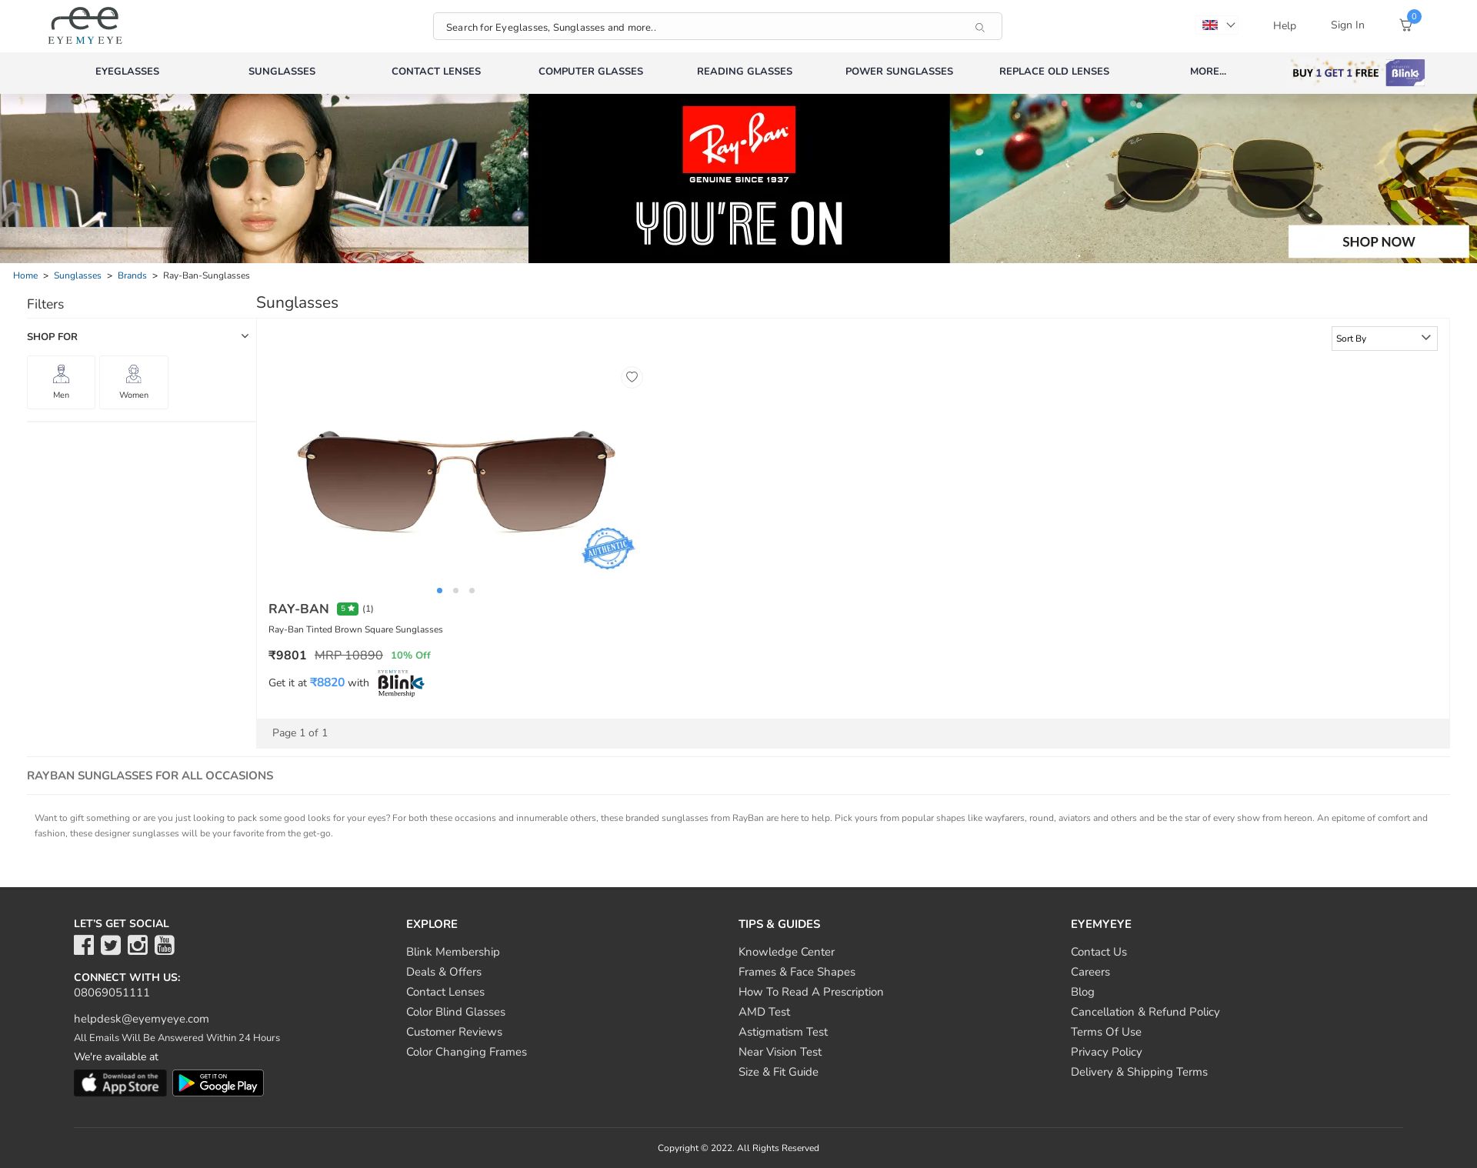This screenshot has width=1477, height=1168.
Task: Open the Eyeglasses menu
Action: pos(128,72)
